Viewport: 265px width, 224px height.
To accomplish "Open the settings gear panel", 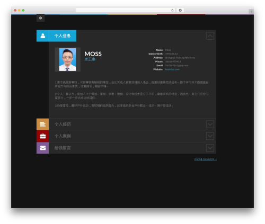I will coord(40,18).
